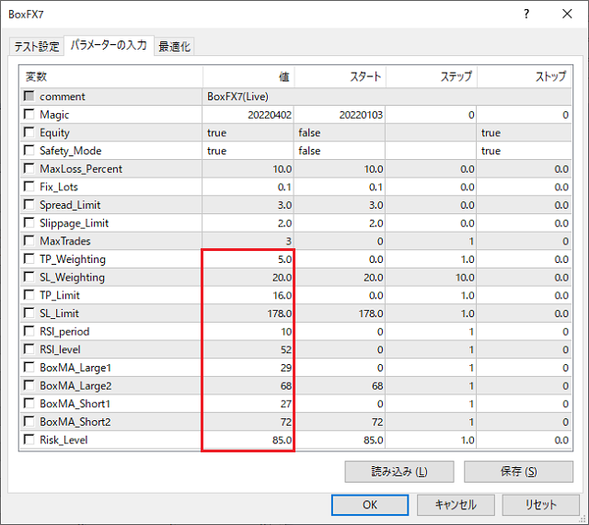589x525 pixels.
Task: Select the comment value BoxFX7(Live)
Action: coord(237,97)
